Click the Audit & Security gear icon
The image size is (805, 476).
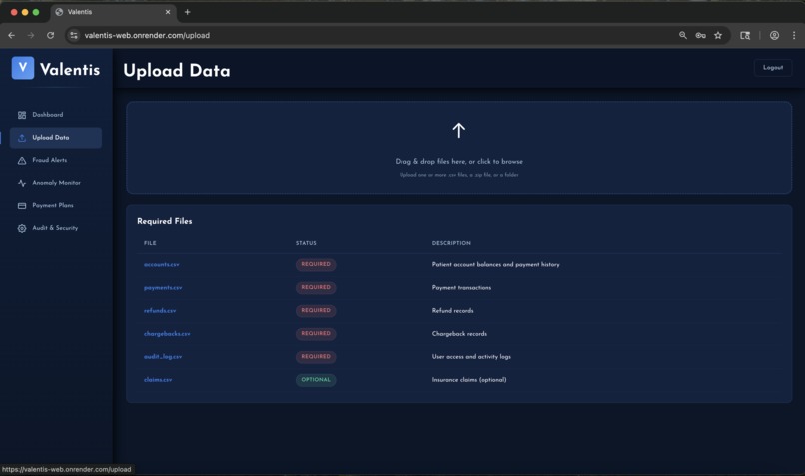[x=22, y=228]
